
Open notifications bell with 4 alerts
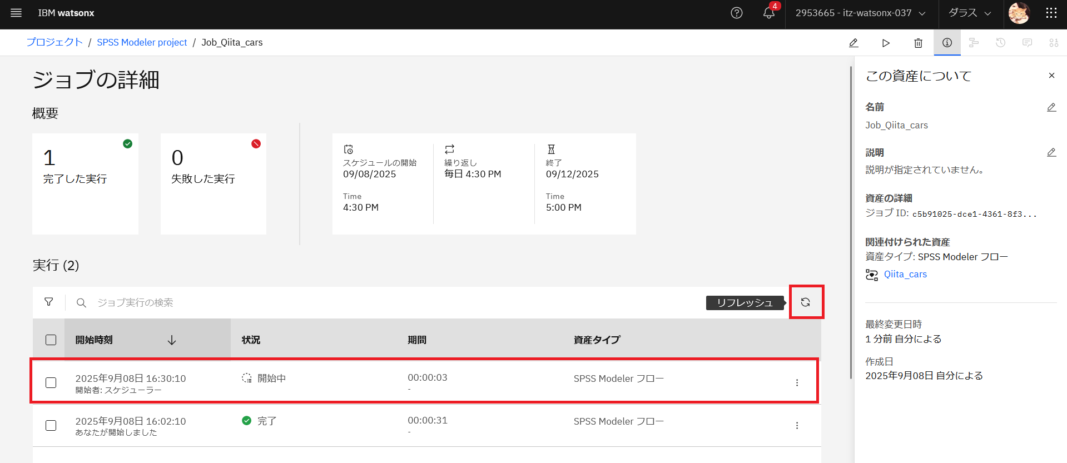[769, 13]
